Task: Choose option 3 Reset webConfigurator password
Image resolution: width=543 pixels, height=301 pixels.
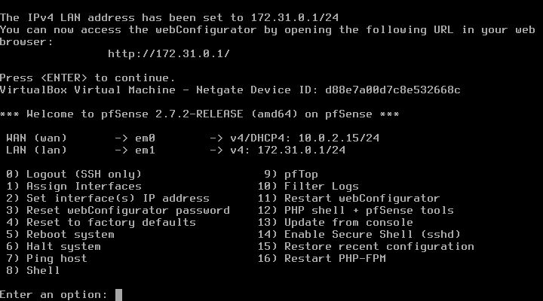Action: pos(118,211)
